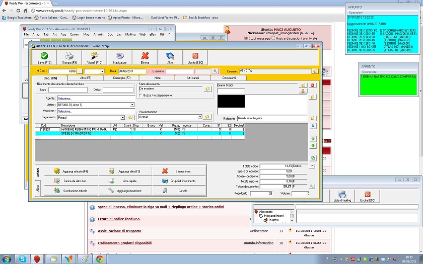The width and height of the screenshot is (423, 264).
Task: Open Visual. (F10) preview icon
Action: point(95,56)
